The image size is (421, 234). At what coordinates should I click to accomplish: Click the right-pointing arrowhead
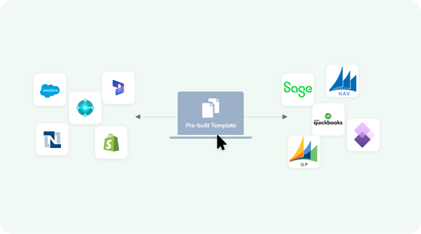285,117
